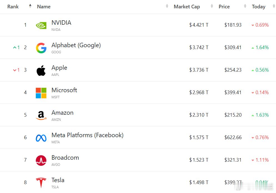Click the Amazon logo icon
The width and height of the screenshot is (276, 193).
(x=41, y=115)
